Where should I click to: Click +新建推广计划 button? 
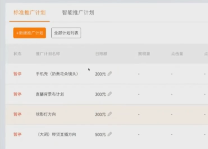coord(29,33)
